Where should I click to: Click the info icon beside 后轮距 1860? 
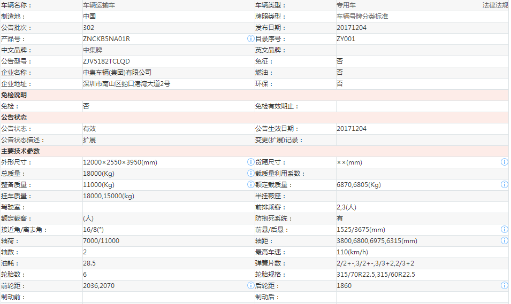coord(504,285)
